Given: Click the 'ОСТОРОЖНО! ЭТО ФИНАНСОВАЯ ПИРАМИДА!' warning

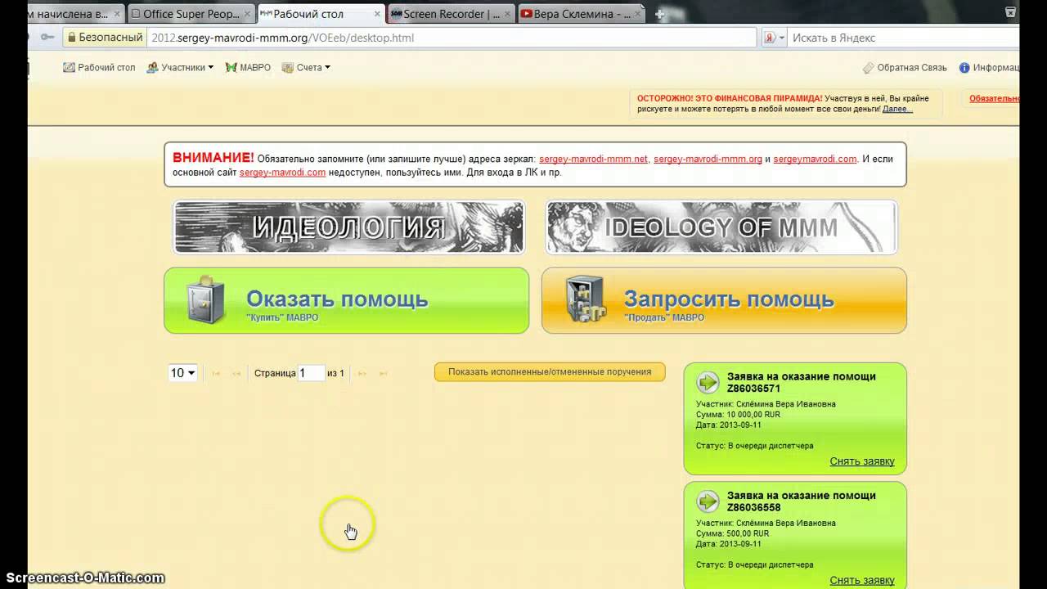Looking at the screenshot, I should pyautogui.click(x=730, y=98).
